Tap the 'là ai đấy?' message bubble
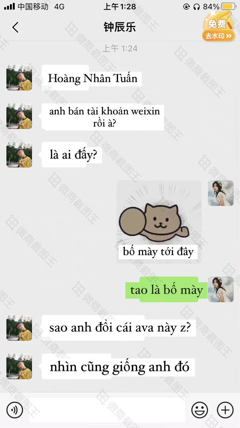Viewport: 240px width, 428px height. 72,155
